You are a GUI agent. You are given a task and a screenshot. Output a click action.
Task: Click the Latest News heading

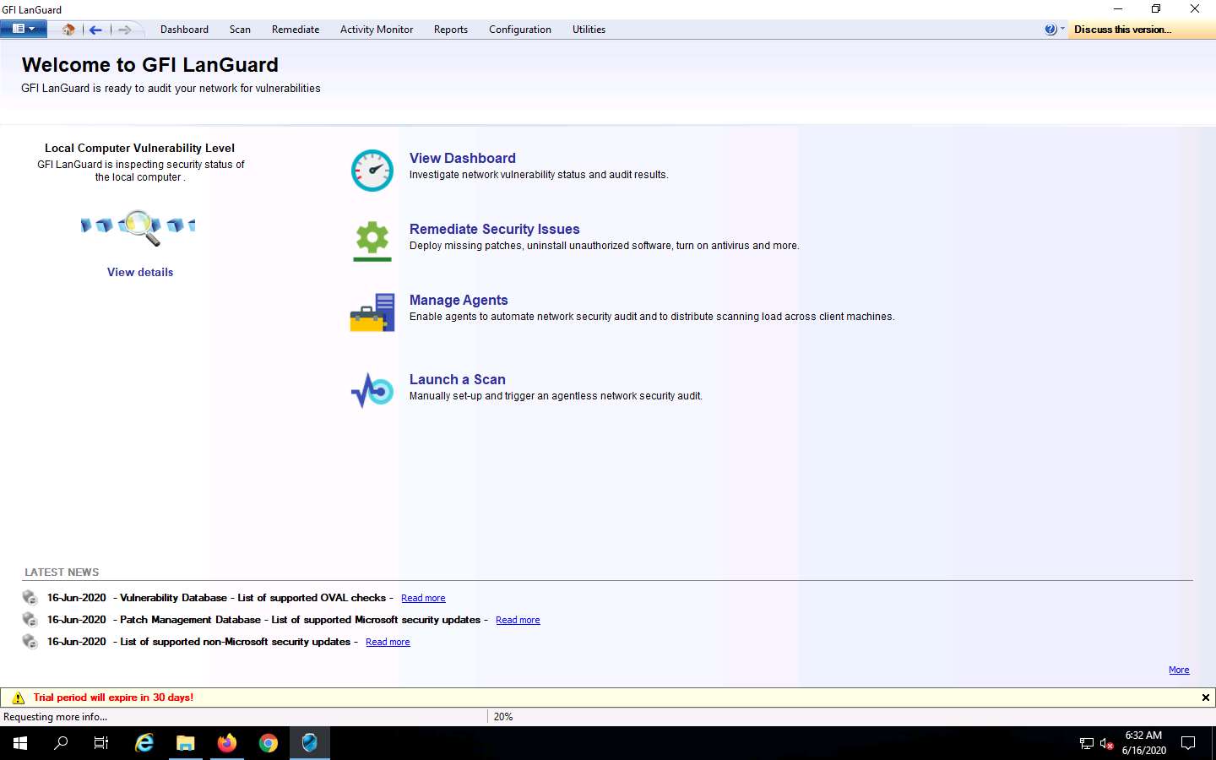click(62, 572)
